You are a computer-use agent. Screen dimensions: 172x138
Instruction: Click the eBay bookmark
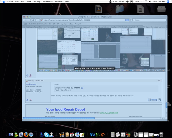coord(71,24)
